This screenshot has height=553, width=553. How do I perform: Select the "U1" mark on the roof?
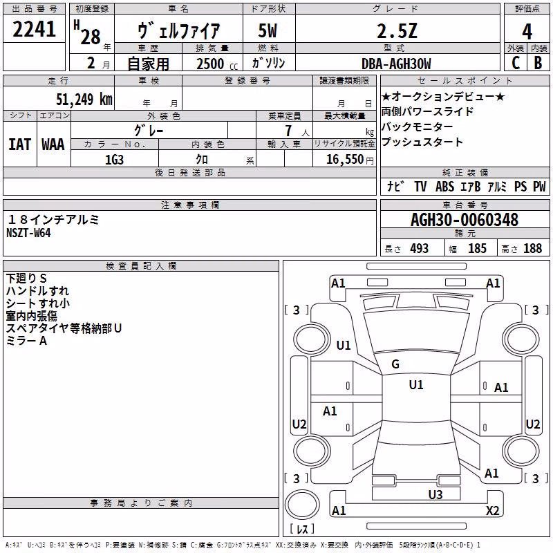[x=416, y=384]
